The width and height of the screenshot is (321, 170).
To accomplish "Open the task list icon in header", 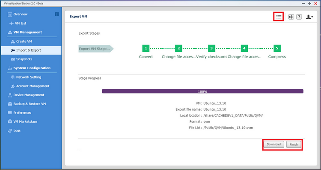I will coord(279,17).
